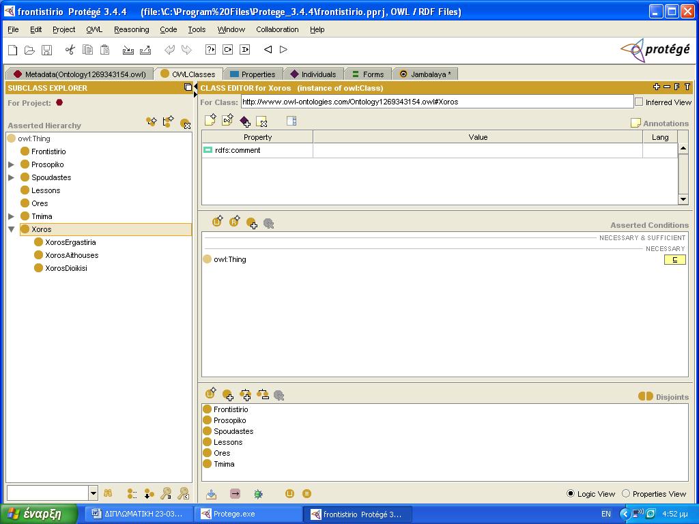699x524 pixels.
Task: Click the Add annotation with resource (diamond) icon
Action: coord(245,121)
